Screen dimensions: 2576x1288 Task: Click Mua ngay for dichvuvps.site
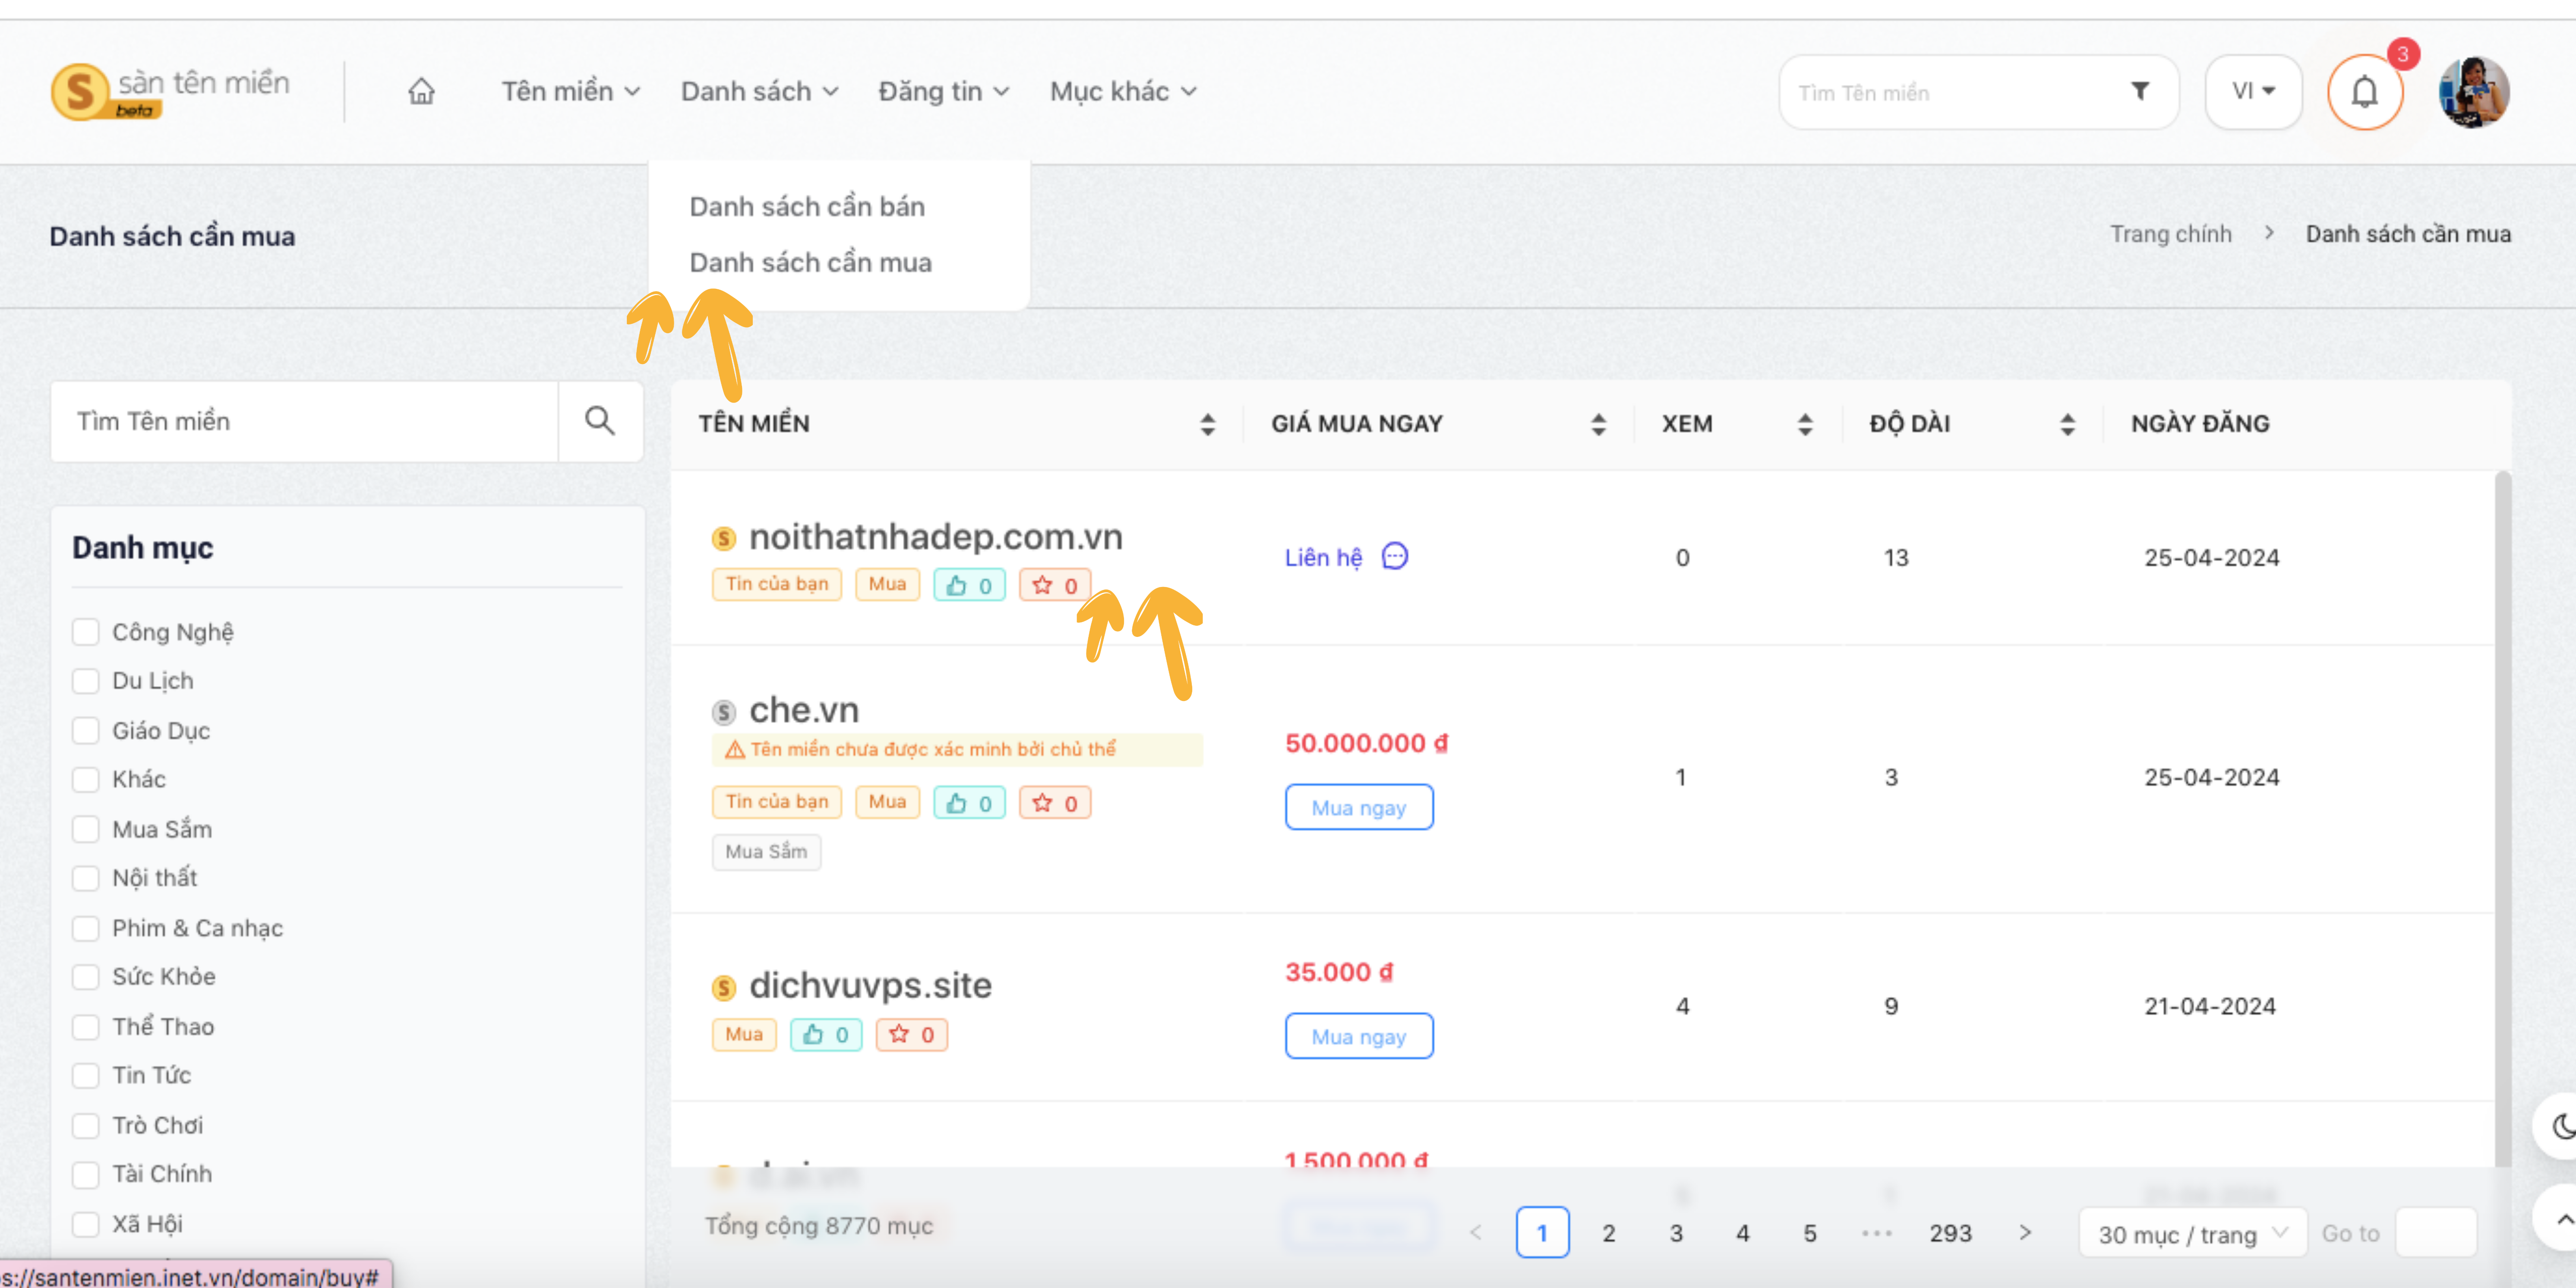click(x=1359, y=1036)
